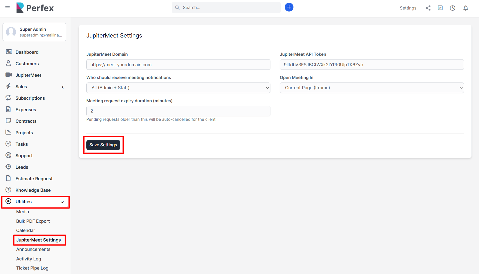Click the JupiterMeet API Token field
This screenshot has height=274, width=479.
(x=372, y=64)
